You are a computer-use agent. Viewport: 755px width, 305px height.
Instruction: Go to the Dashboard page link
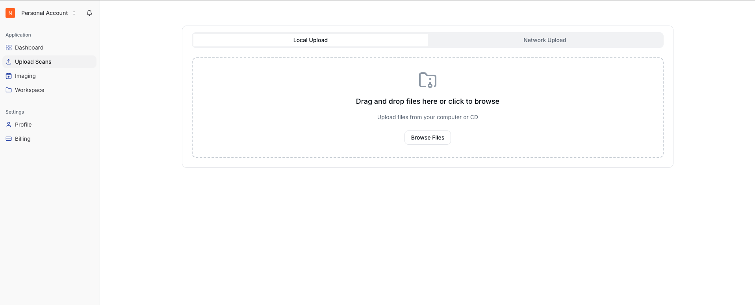(29, 48)
